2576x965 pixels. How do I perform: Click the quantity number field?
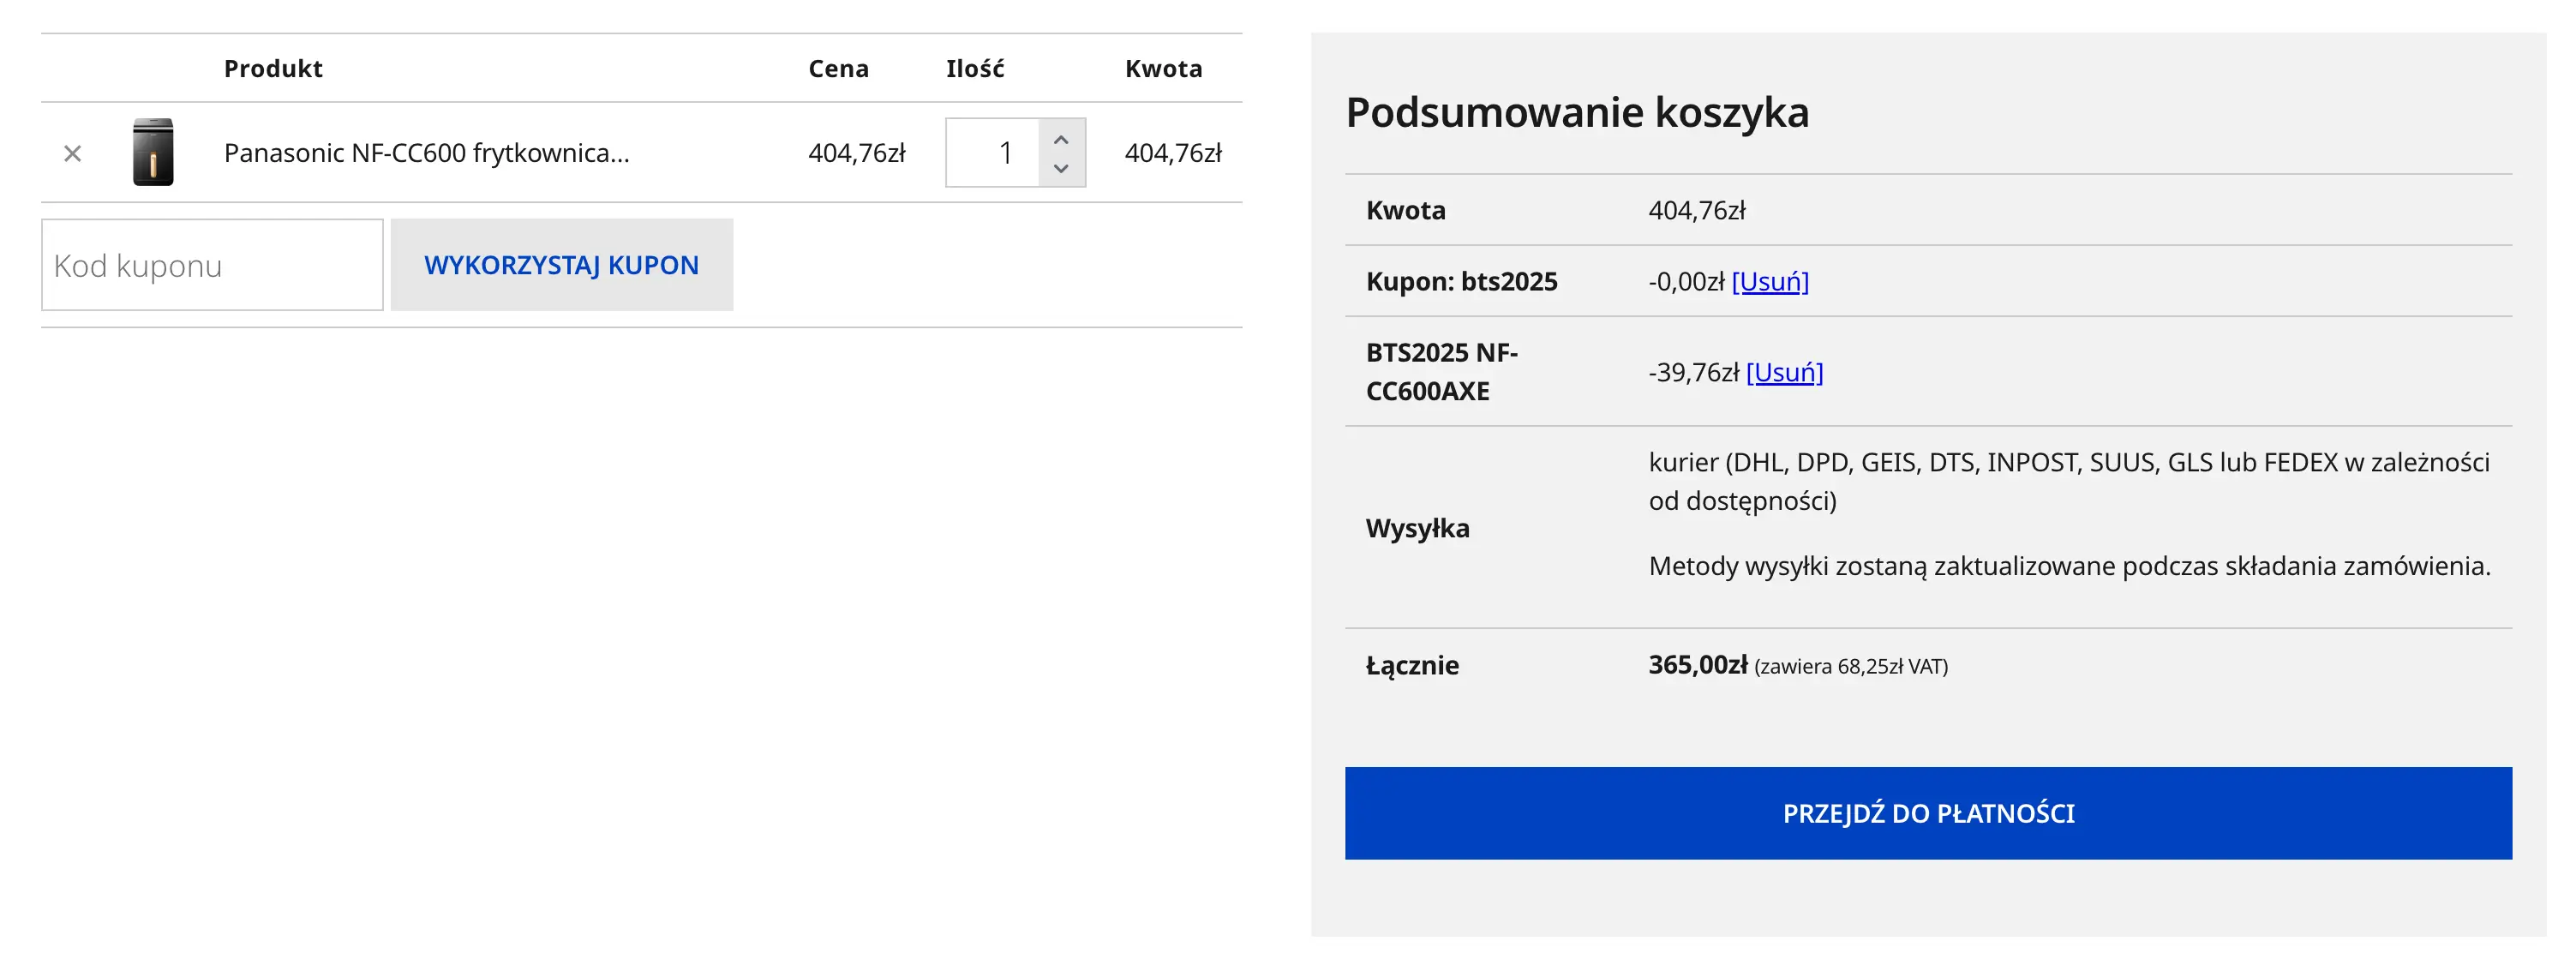pos(993,153)
